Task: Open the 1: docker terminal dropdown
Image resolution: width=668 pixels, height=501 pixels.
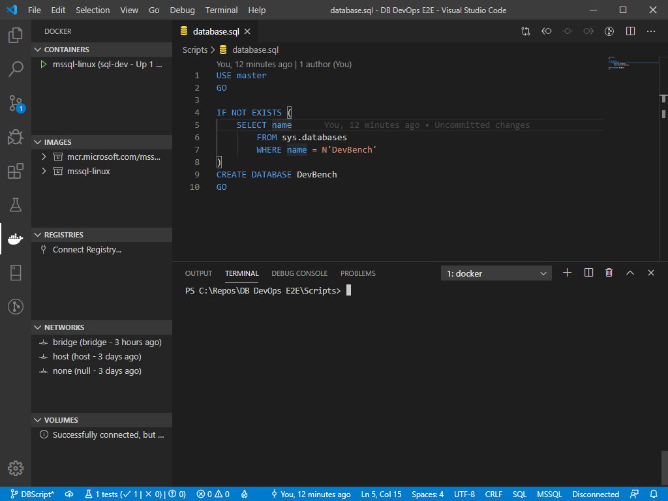Action: tap(496, 273)
